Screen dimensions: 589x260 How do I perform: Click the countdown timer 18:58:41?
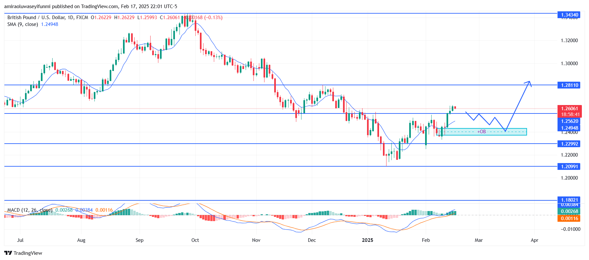point(570,114)
